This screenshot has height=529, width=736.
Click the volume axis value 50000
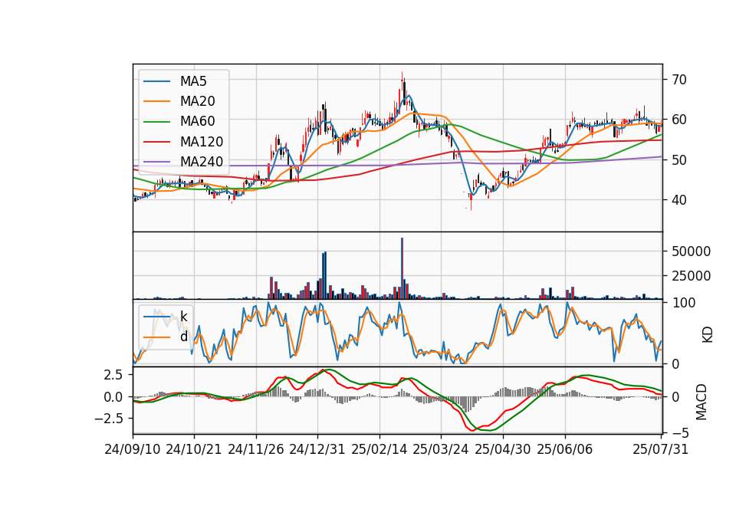tap(691, 251)
